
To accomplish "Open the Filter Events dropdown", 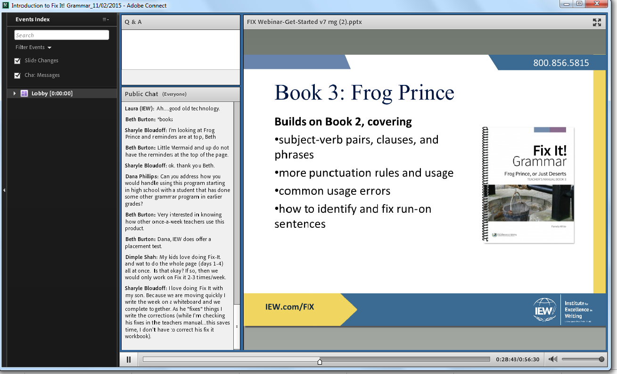I will 33,47.
